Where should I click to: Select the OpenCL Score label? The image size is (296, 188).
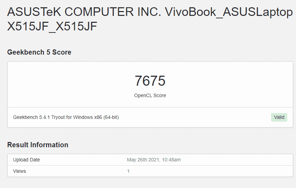(150, 95)
